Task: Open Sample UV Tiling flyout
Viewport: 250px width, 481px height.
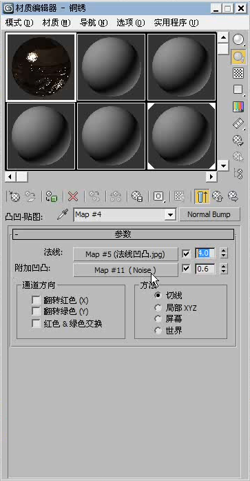Action: pyautogui.click(x=238, y=90)
